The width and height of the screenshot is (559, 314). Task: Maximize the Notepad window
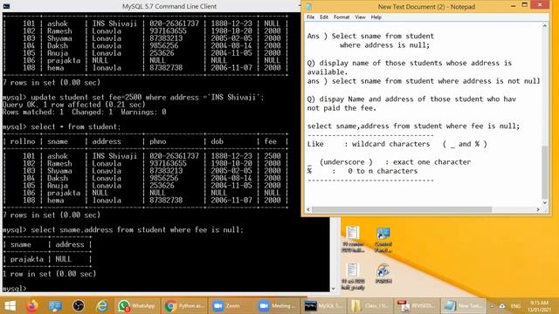coord(524,5)
